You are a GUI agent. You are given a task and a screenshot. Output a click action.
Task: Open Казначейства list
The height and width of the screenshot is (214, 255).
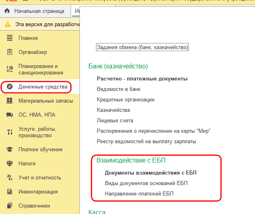click(113, 110)
